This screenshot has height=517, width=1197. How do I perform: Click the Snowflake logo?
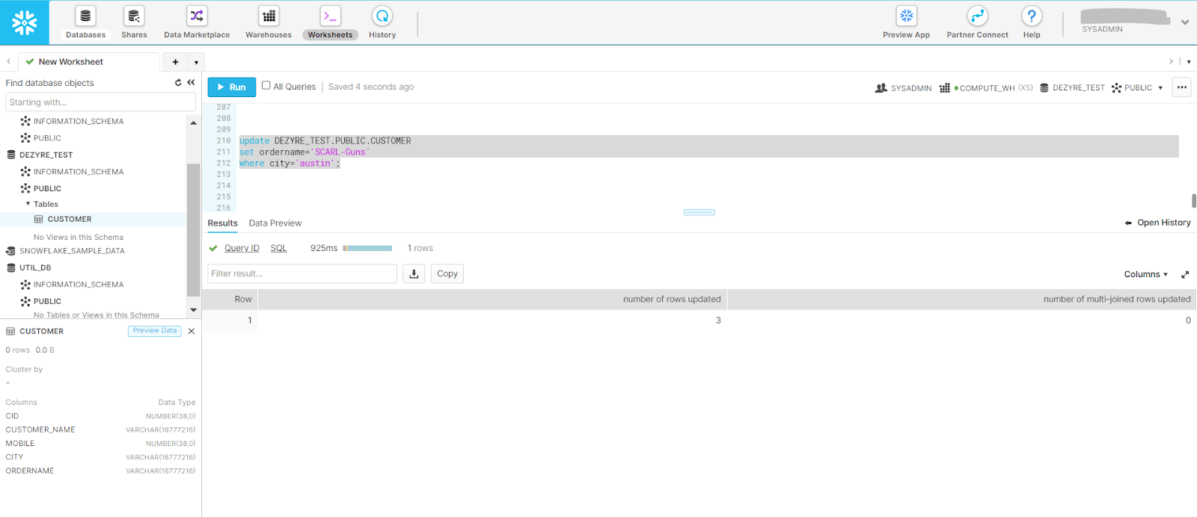click(25, 22)
